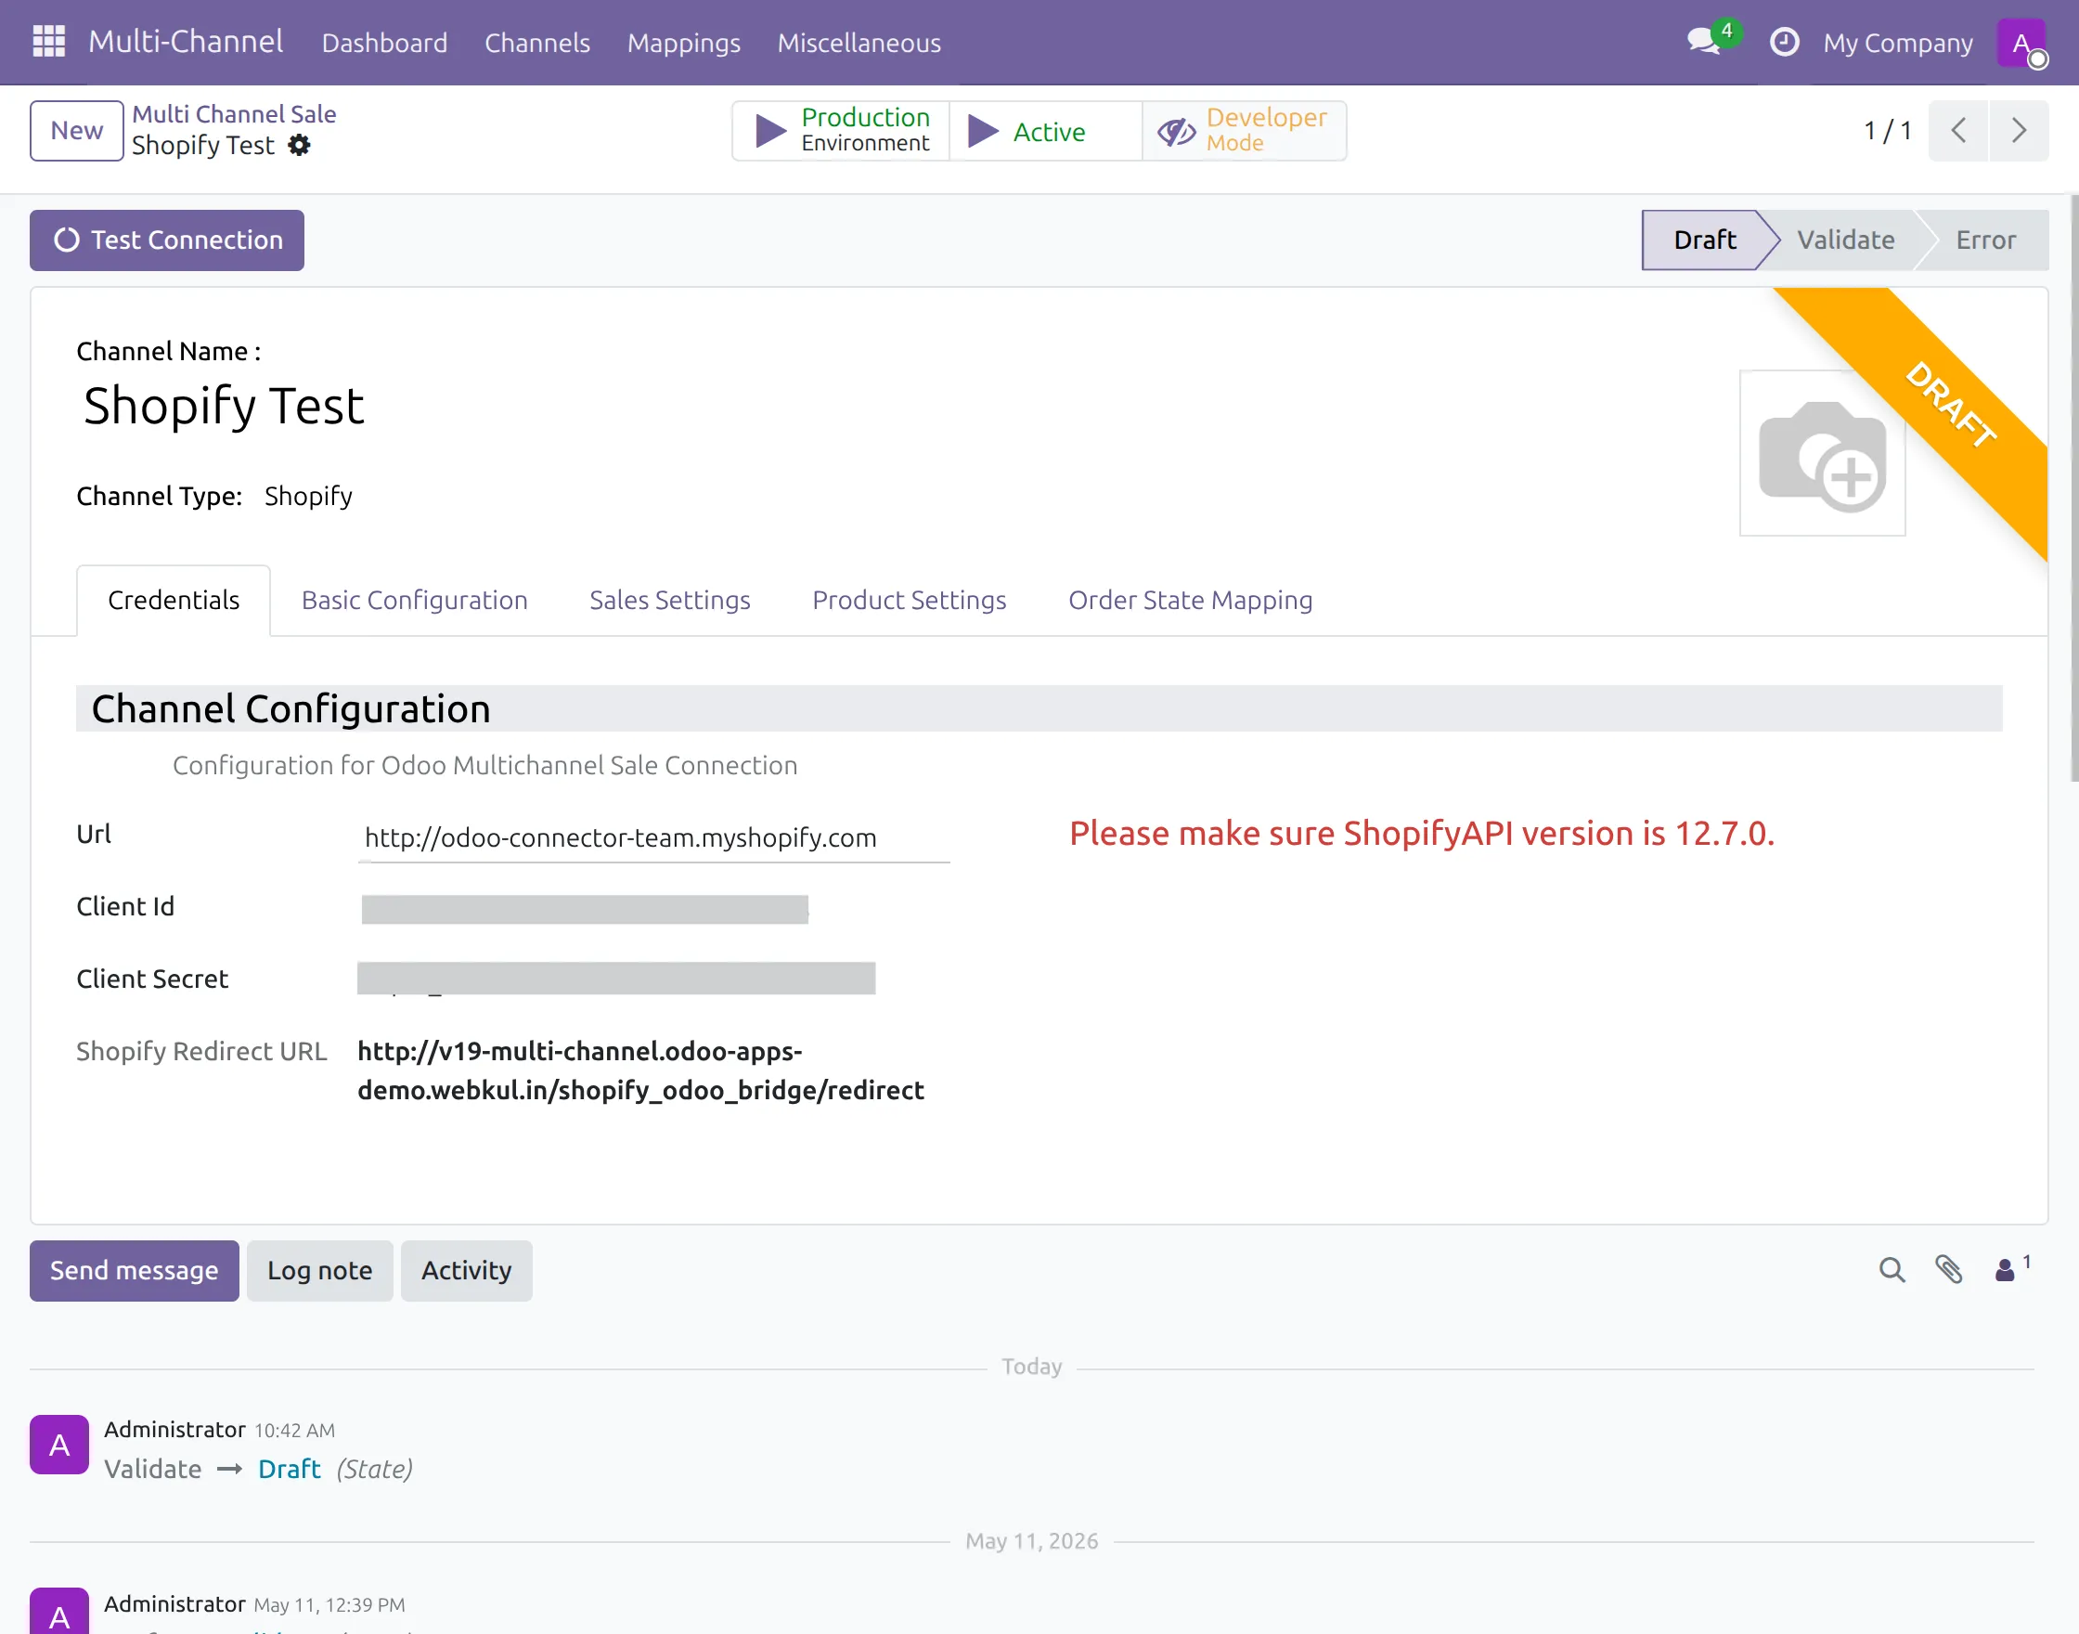Open the Mappings menu

point(684,43)
